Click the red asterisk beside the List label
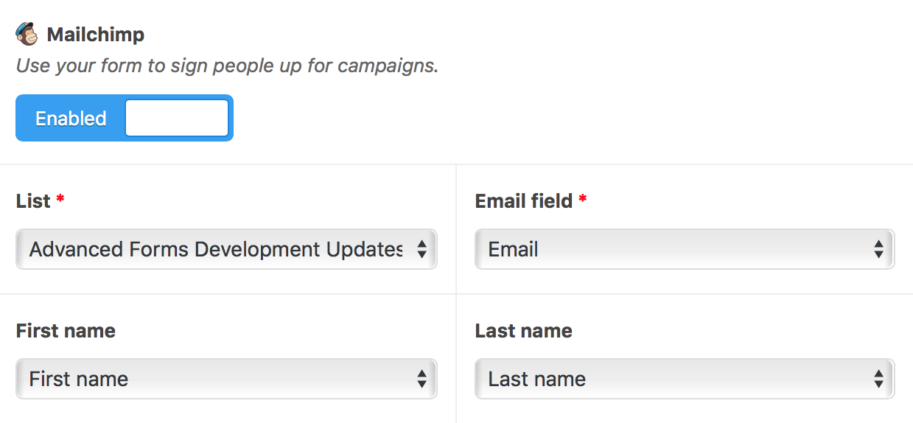 pos(60,199)
